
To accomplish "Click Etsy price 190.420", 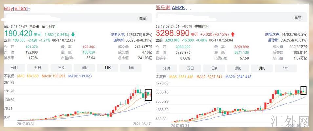I will (18, 33).
